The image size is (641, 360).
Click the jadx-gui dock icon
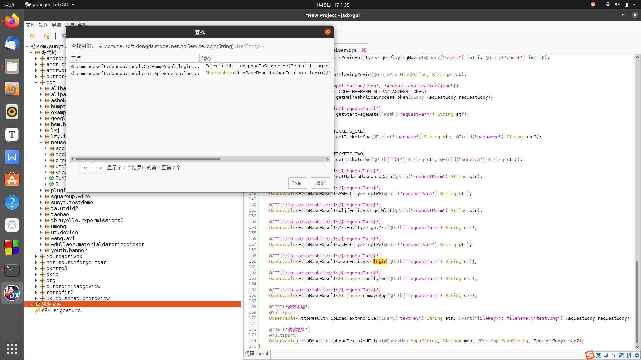click(x=12, y=293)
